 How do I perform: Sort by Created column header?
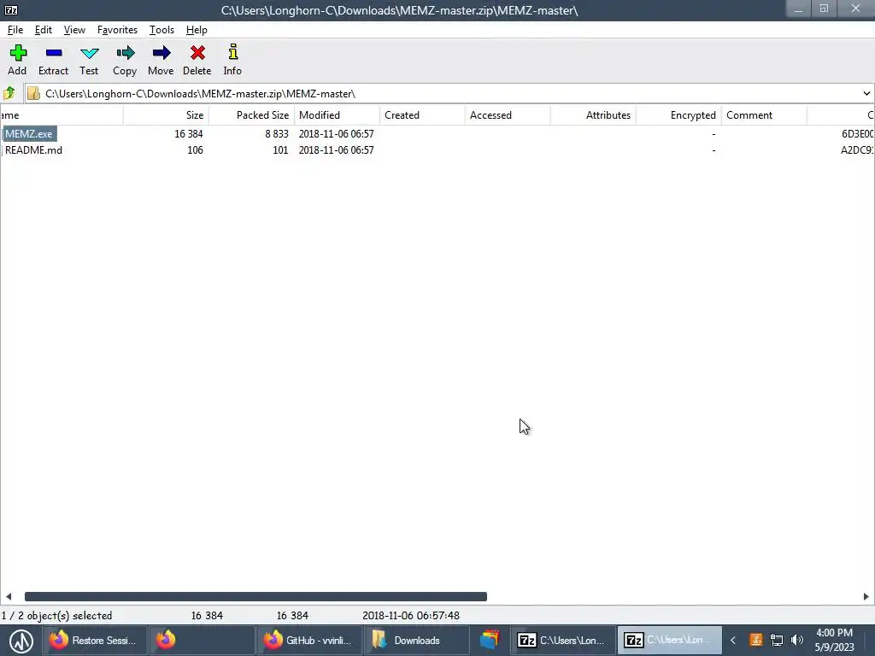point(422,115)
